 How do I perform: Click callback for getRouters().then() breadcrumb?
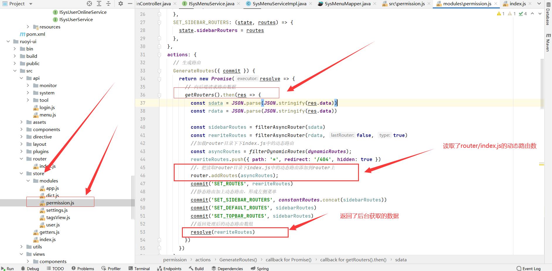click(353, 260)
